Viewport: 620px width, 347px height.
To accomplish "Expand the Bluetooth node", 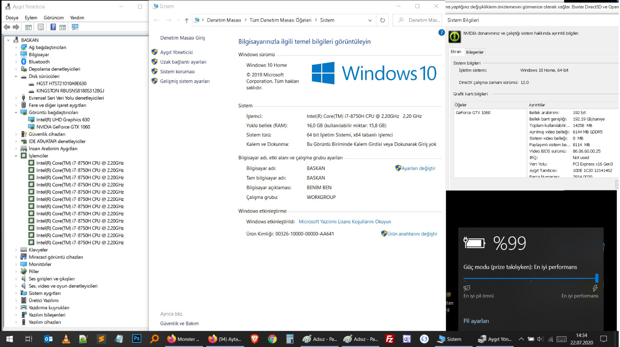I will click(16, 62).
